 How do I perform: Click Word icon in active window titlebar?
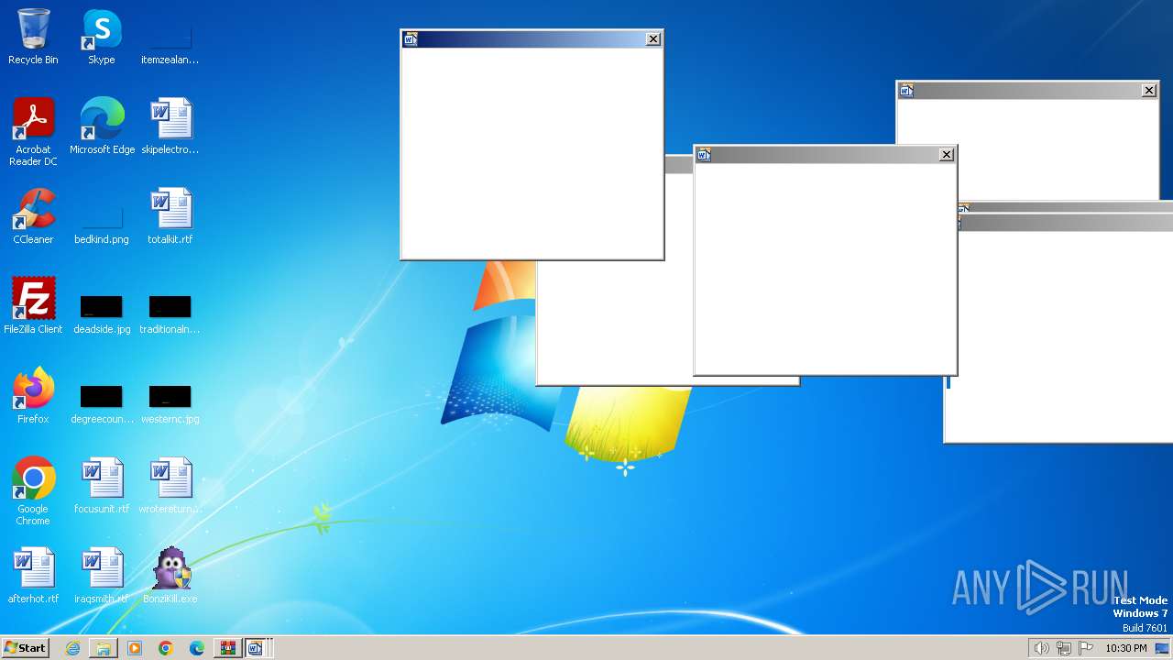point(411,39)
